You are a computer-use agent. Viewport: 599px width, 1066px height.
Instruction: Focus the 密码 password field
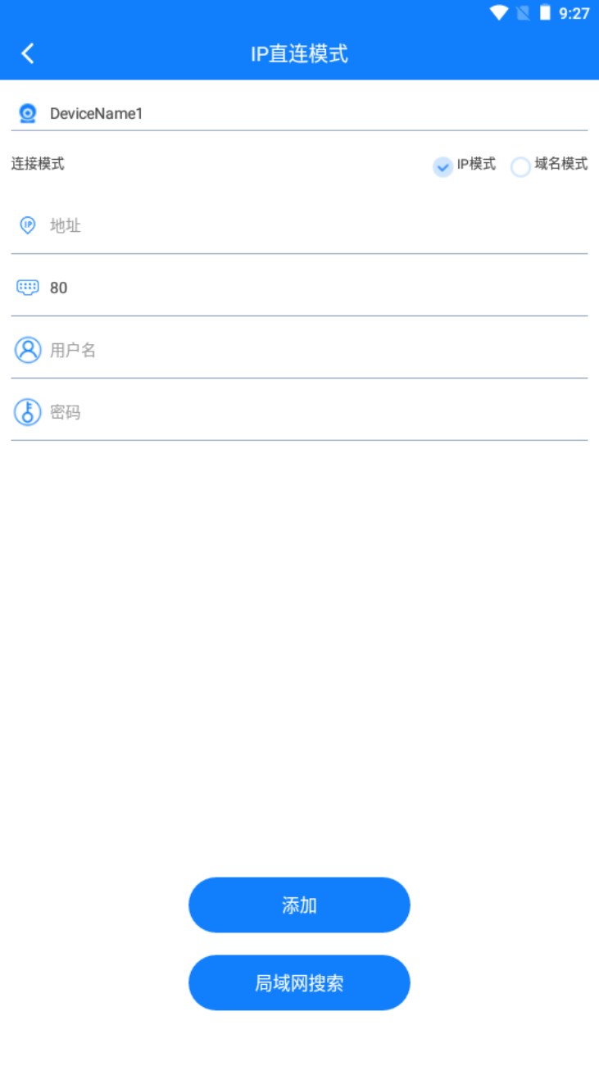click(x=315, y=413)
